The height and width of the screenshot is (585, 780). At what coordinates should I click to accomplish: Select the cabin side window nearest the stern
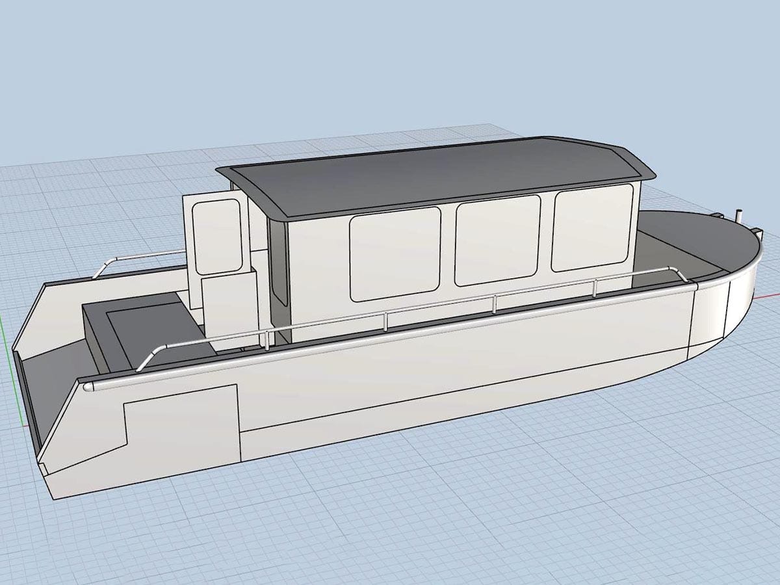[x=395, y=254]
